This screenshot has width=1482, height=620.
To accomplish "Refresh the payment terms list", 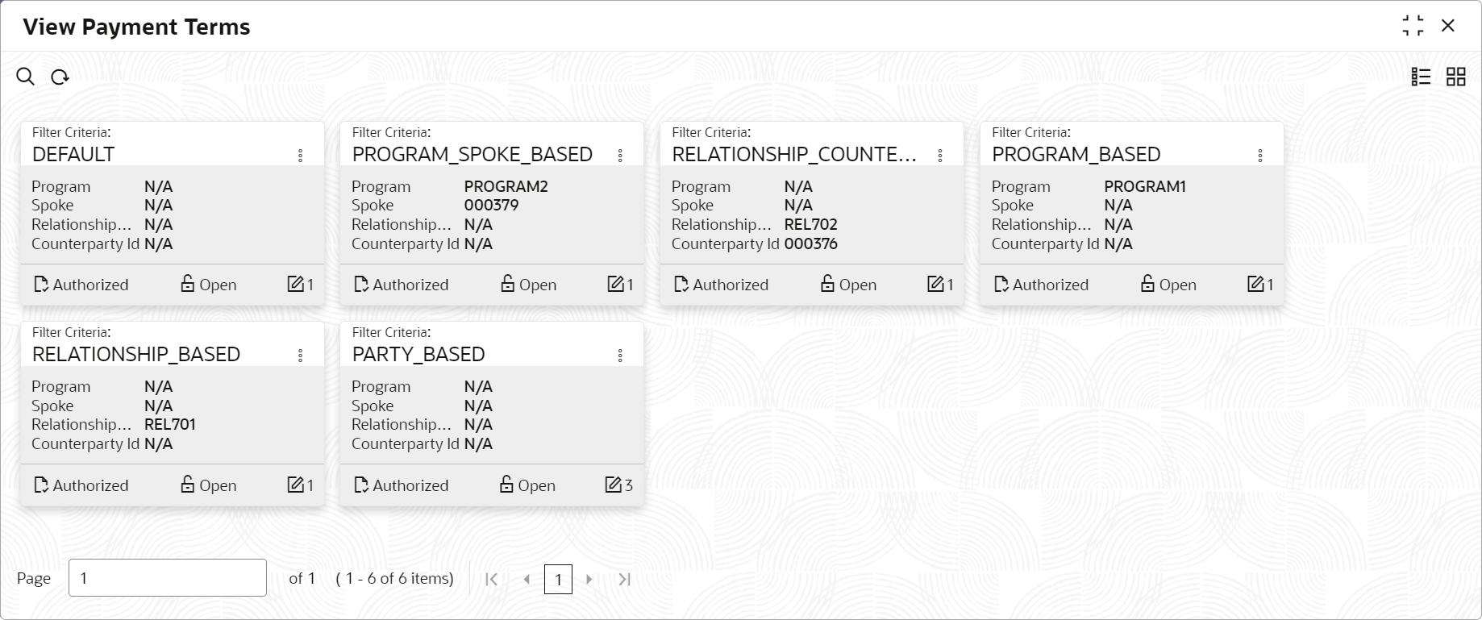I will pyautogui.click(x=60, y=77).
